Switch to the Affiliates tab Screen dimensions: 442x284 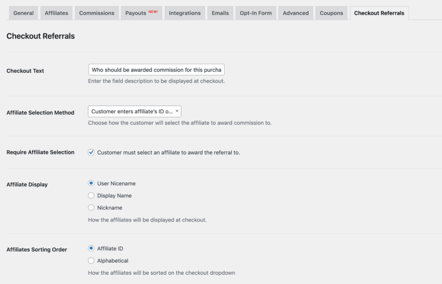(58, 13)
